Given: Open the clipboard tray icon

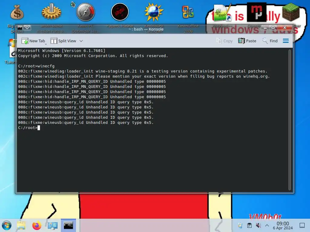Looking at the screenshot, I should pos(249,225).
